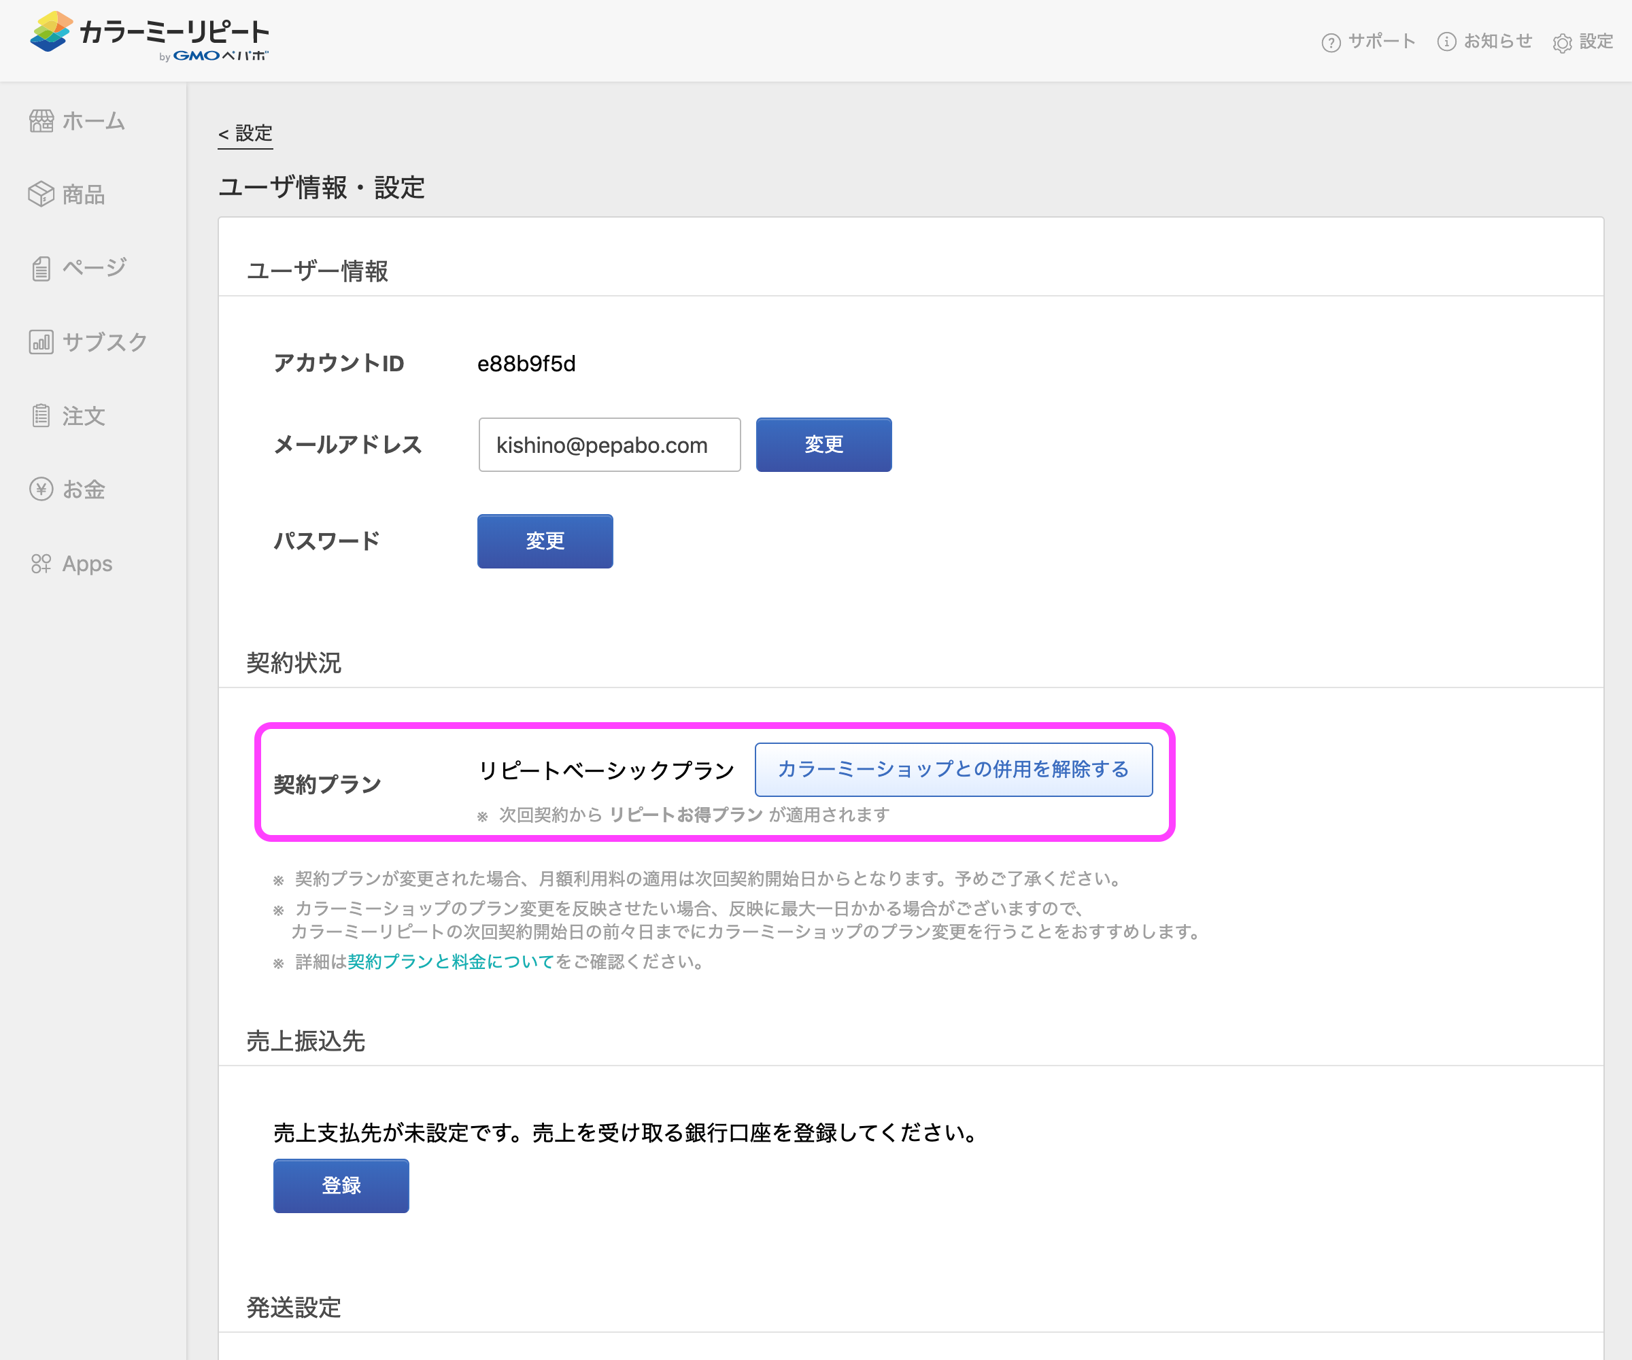Click the 注文 clipboard icon in sidebar
Viewport: 1632px width, 1360px height.
[41, 415]
